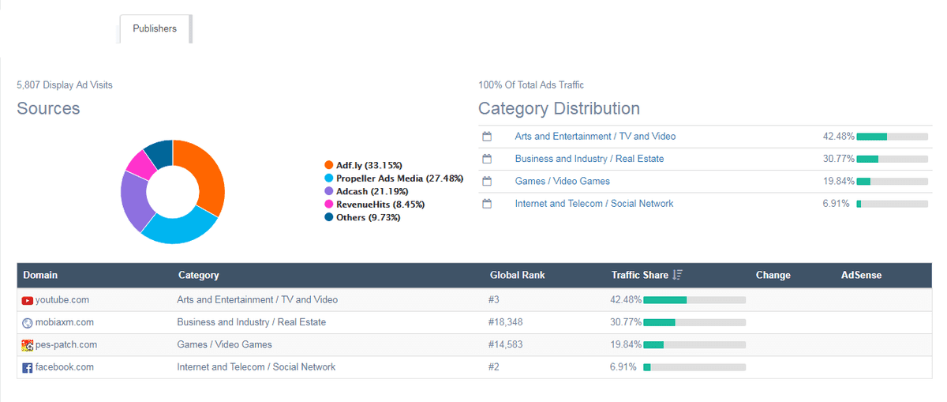947x402 pixels.
Task: Click the Domain column header
Action: click(x=40, y=276)
